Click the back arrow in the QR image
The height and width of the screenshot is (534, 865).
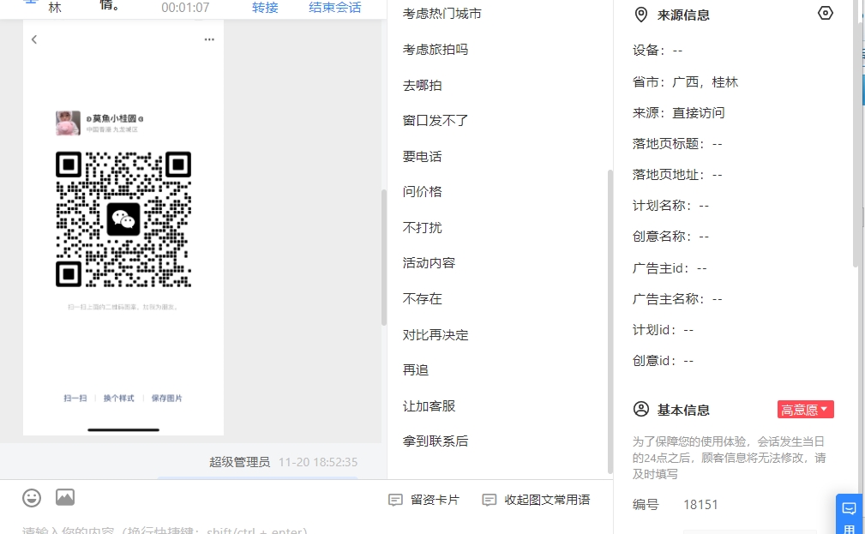pos(34,39)
